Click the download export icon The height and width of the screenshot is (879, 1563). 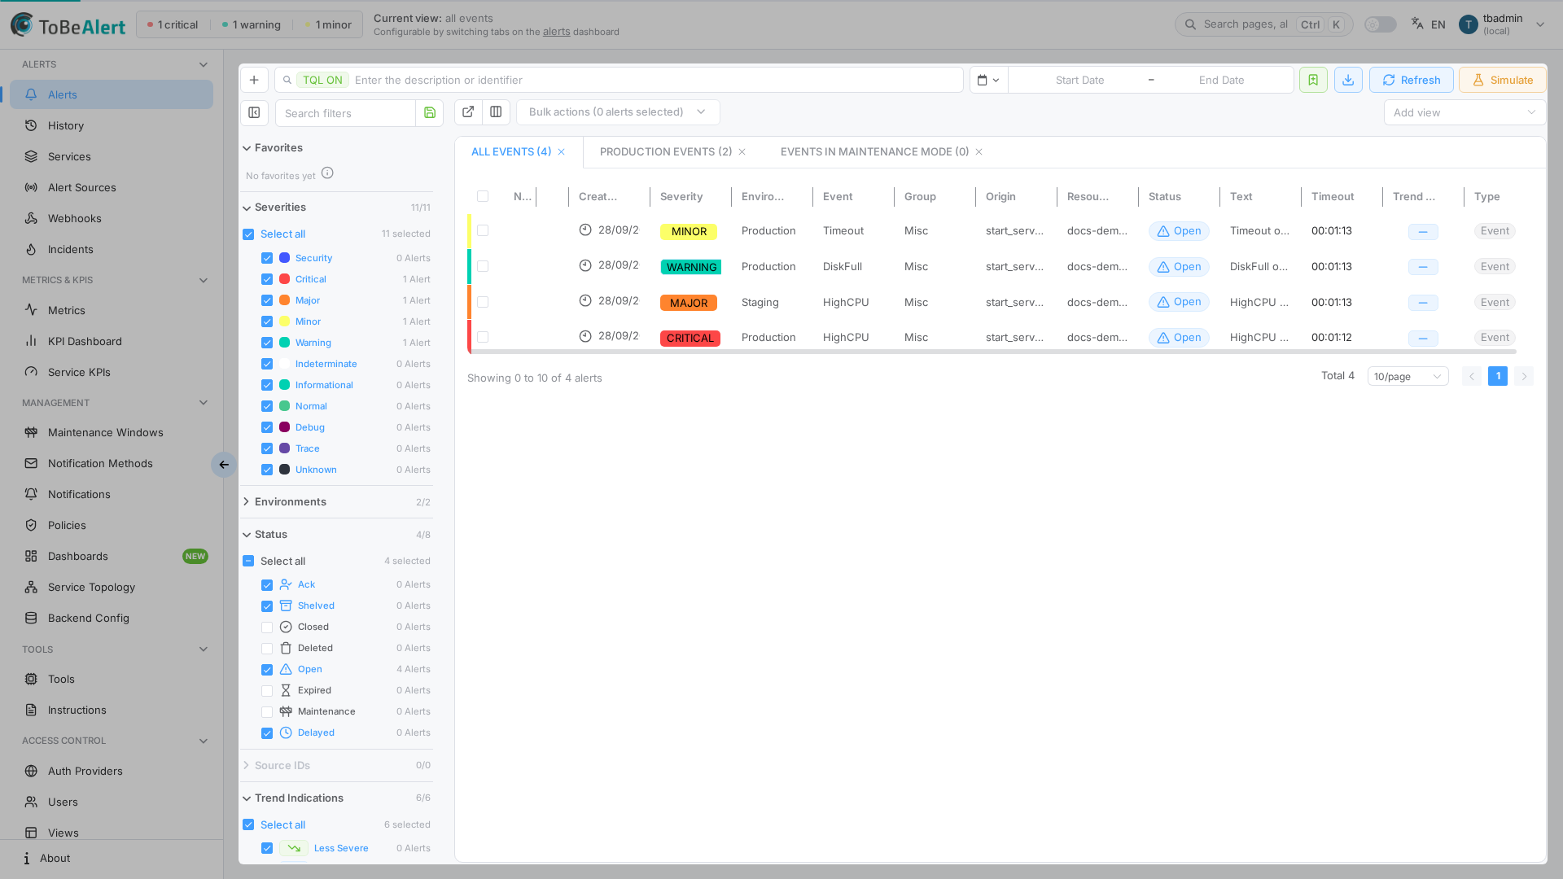[x=1348, y=80]
